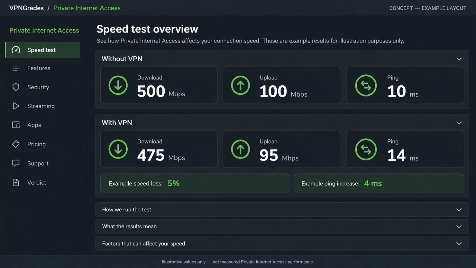Click the Features list icon in sidebar

coord(16,68)
